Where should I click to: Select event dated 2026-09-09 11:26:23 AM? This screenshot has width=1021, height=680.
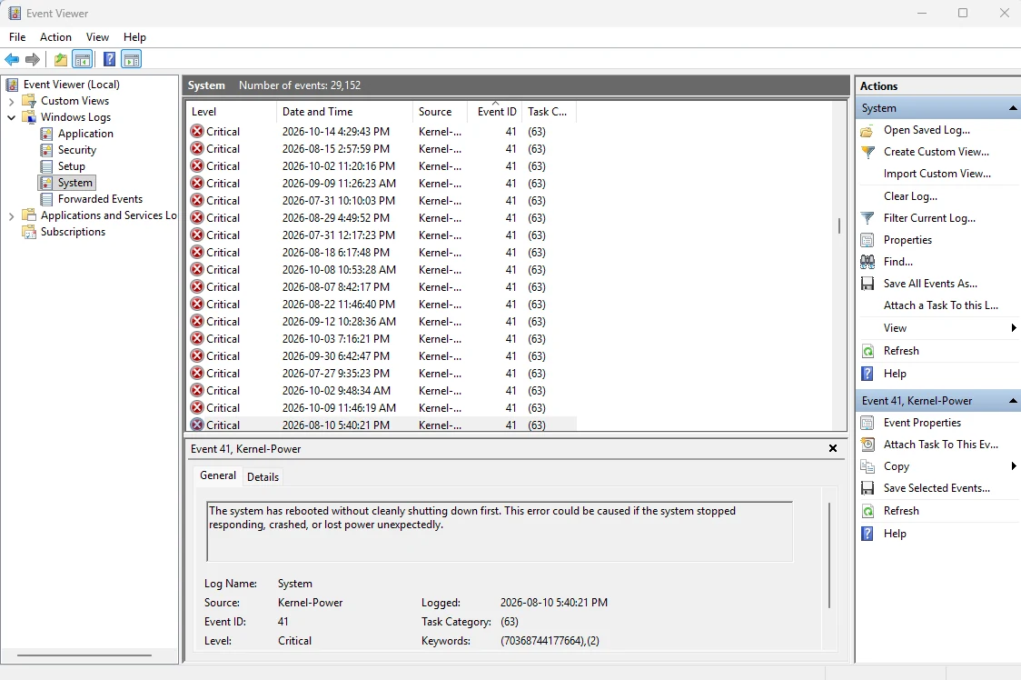382,184
